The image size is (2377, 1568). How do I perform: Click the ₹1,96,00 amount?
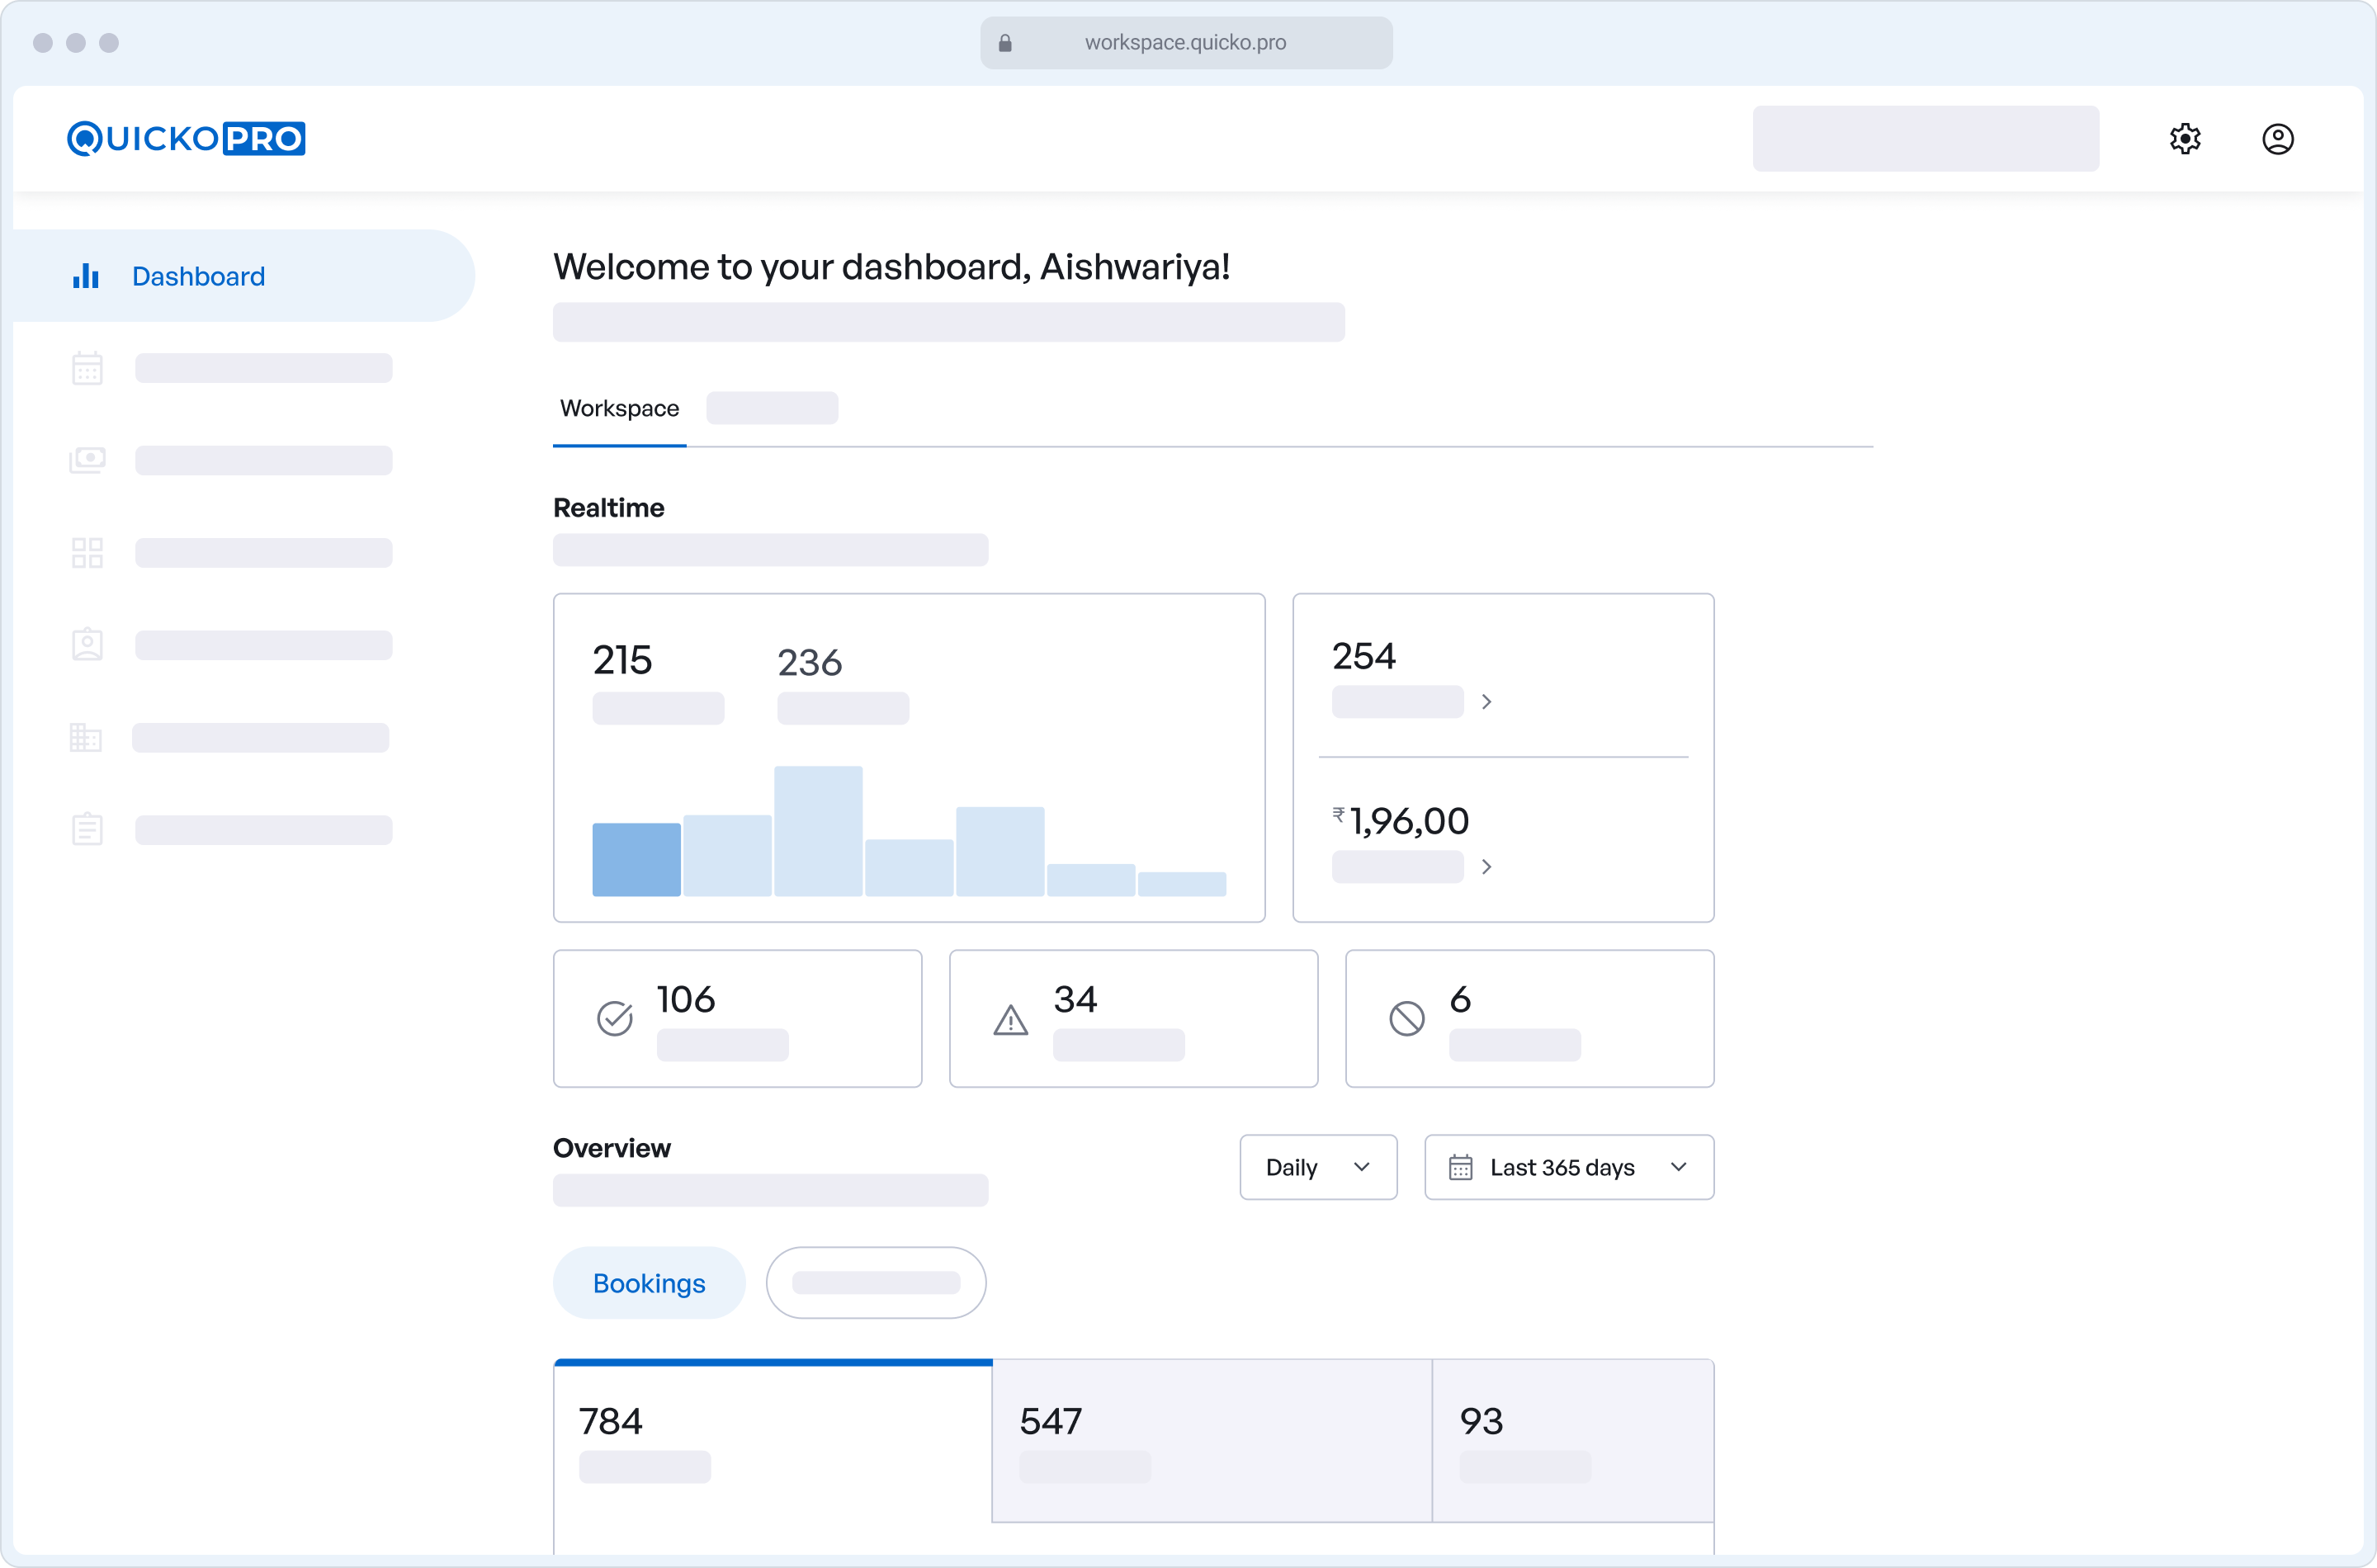coord(1401,821)
